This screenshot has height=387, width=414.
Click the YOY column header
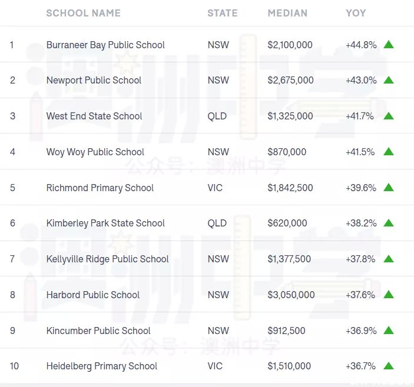(x=356, y=13)
